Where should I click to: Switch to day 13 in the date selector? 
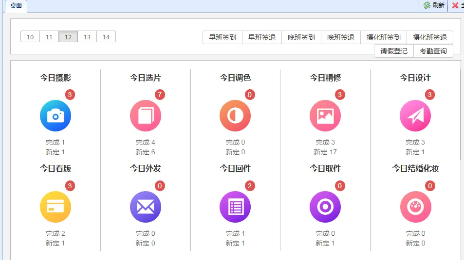(87, 37)
